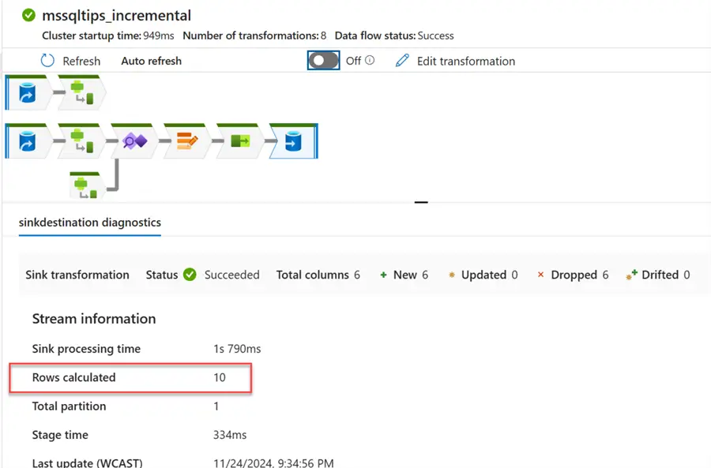Click the sink destination node at stream end
The image size is (711, 468).
[292, 142]
